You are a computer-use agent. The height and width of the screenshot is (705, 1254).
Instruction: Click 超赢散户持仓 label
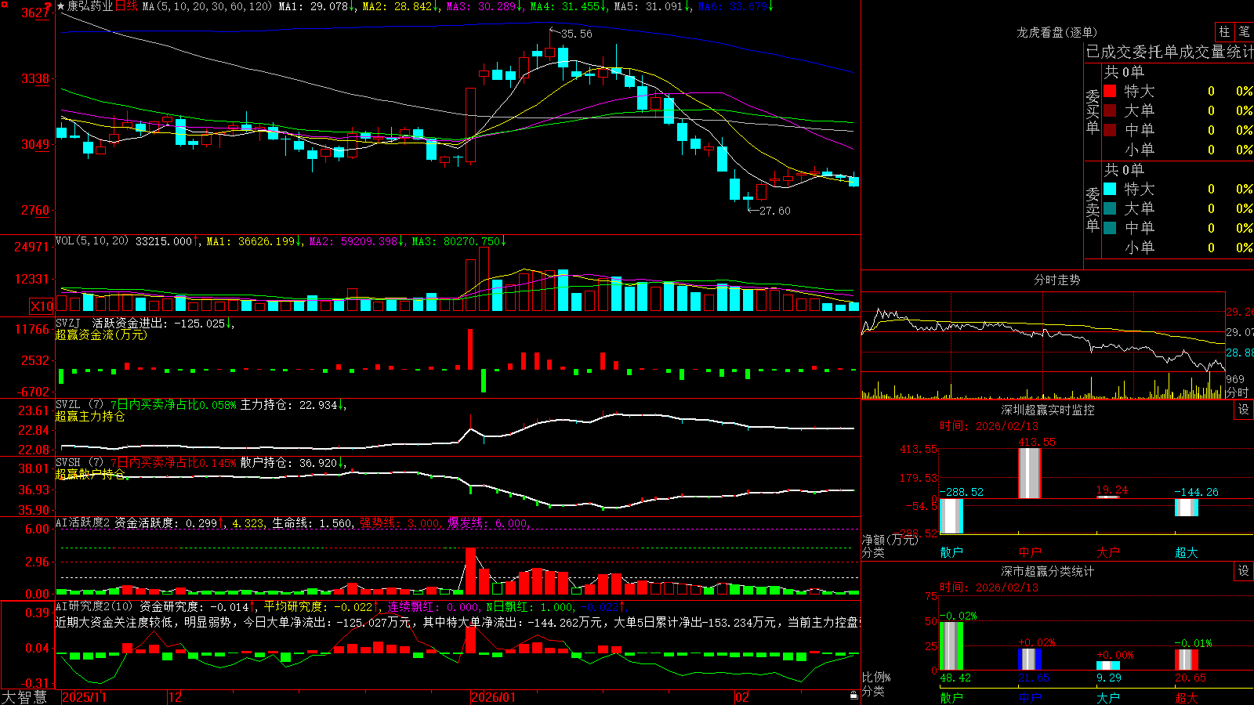tap(90, 474)
